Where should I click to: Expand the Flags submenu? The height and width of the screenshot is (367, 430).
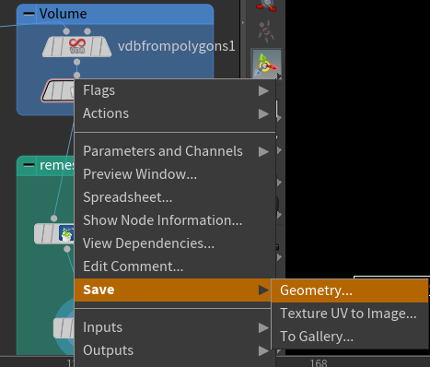tap(175, 90)
